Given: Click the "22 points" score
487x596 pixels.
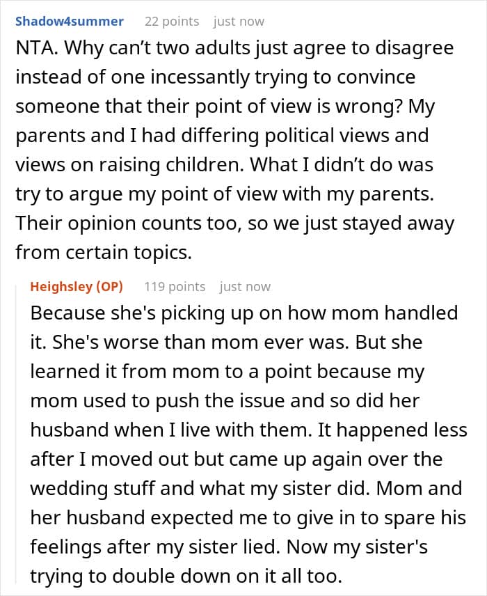Looking at the screenshot, I should [x=171, y=22].
